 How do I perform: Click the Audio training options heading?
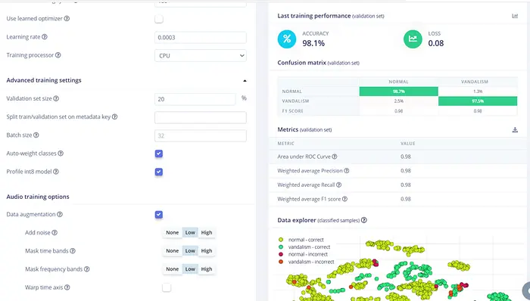tap(38, 197)
